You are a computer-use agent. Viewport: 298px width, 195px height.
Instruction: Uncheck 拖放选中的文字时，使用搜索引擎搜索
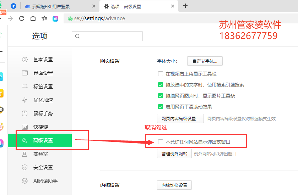161,85
